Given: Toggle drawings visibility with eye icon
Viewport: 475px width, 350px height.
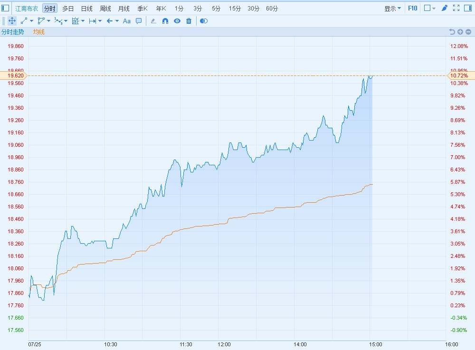Looking at the screenshot, I should [x=177, y=21].
